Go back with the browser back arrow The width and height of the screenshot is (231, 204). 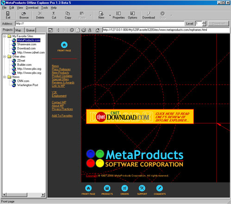click(58, 30)
